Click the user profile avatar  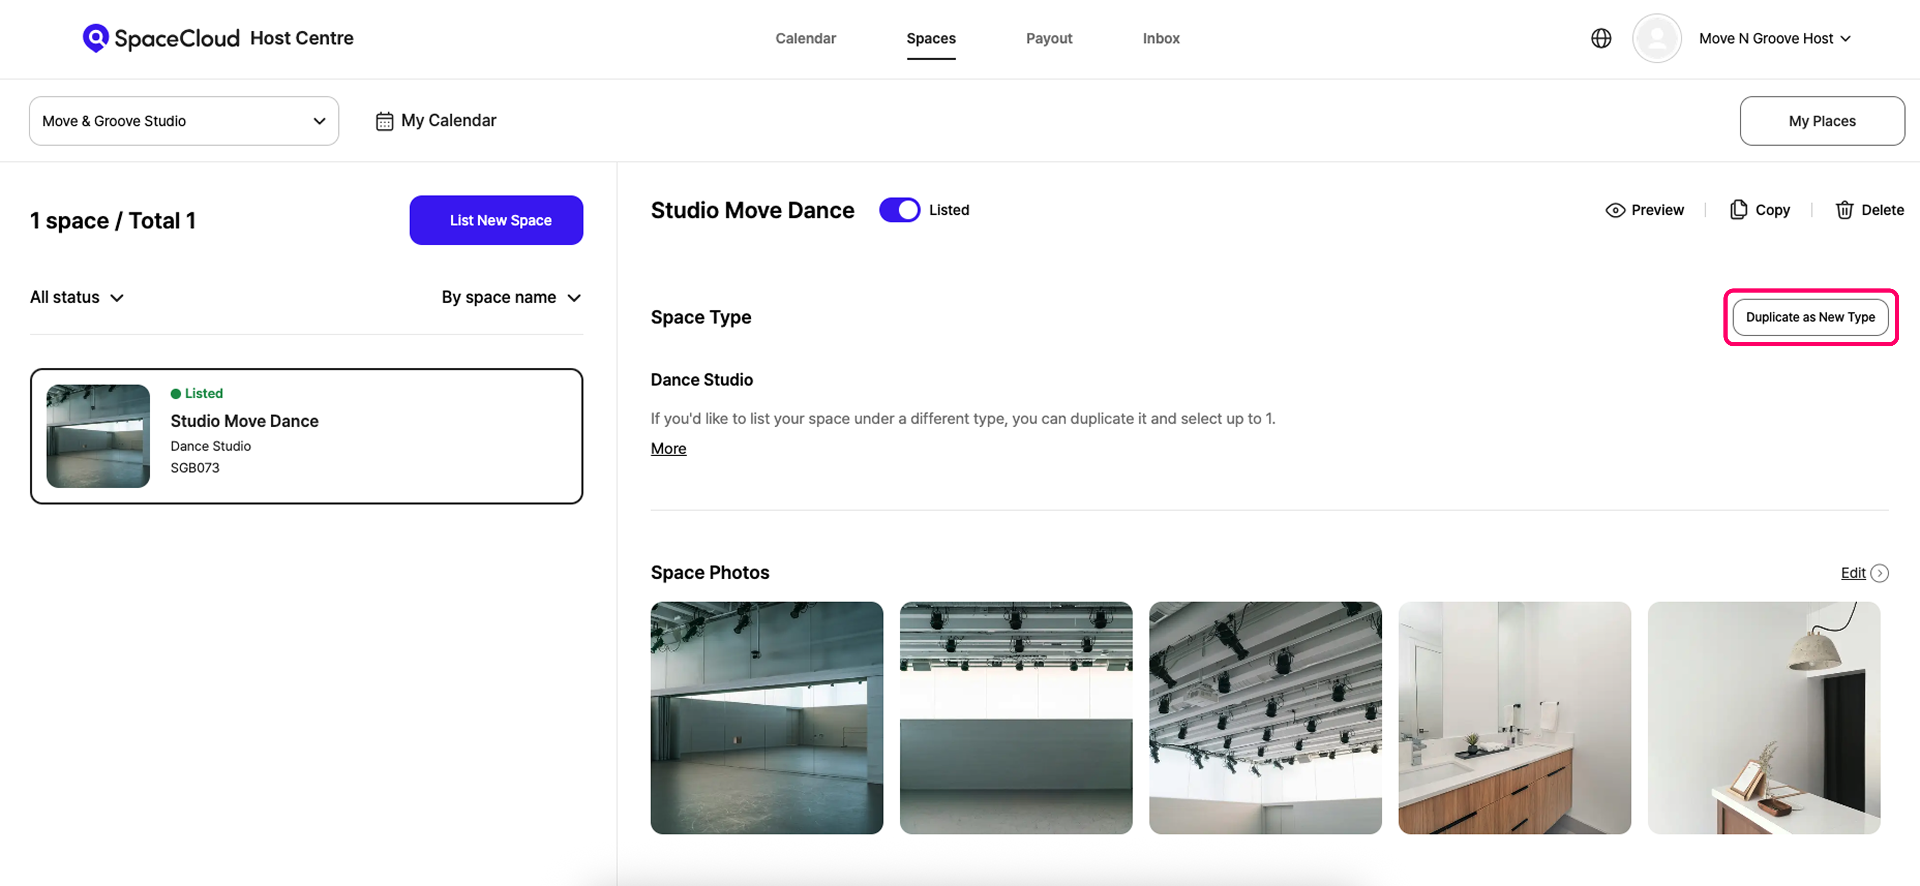[1656, 38]
